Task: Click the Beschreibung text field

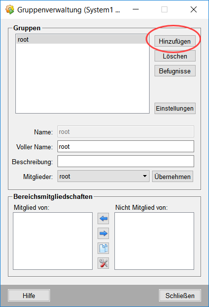Action: [126, 161]
